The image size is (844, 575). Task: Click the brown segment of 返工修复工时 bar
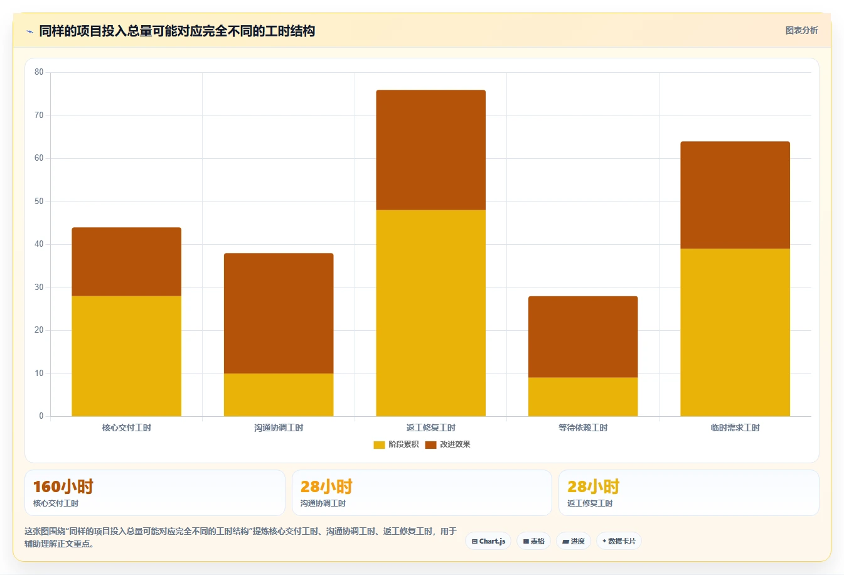point(431,150)
